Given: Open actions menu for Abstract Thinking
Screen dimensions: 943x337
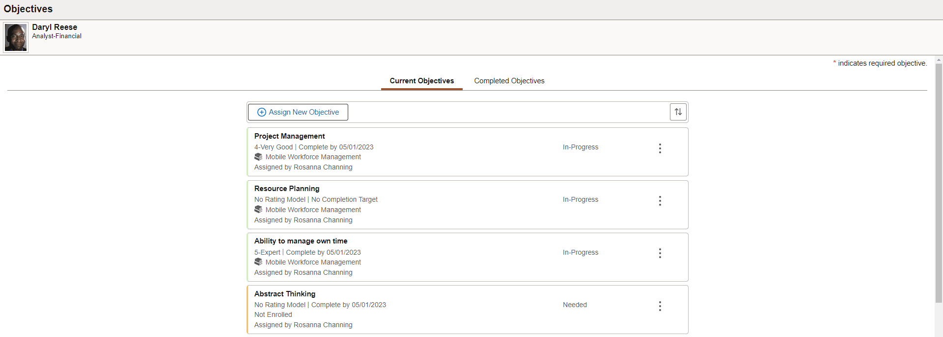Looking at the screenshot, I should 660,306.
